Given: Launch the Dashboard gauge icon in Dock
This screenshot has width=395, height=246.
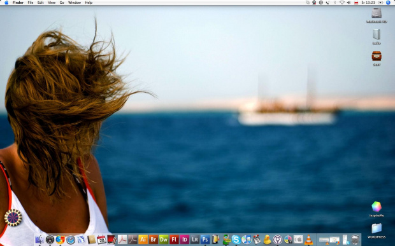Looking at the screenshot, I should pos(50,240).
